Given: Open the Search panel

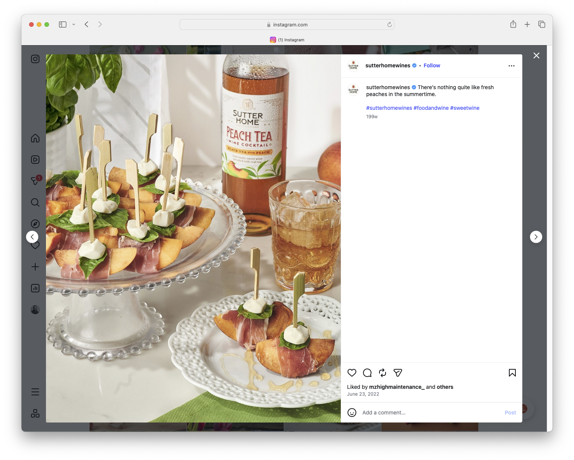Looking at the screenshot, I should point(35,202).
